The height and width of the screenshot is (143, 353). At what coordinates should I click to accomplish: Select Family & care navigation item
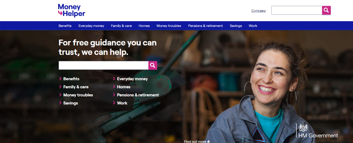tap(121, 26)
